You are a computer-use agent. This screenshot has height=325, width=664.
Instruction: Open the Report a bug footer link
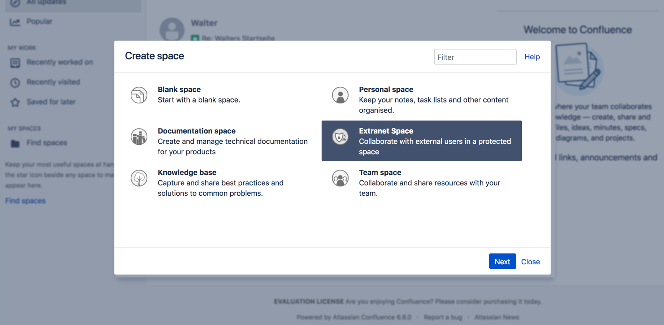pos(443,317)
